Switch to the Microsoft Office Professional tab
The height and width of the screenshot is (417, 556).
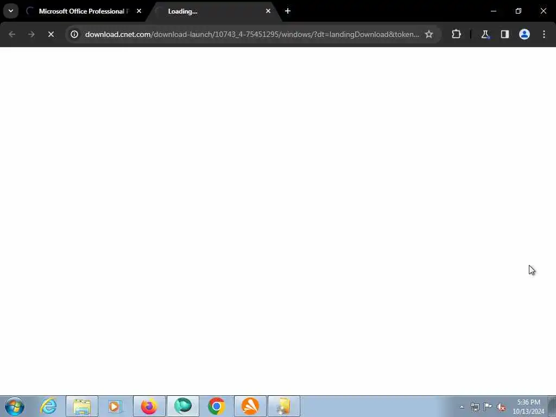tap(81, 11)
